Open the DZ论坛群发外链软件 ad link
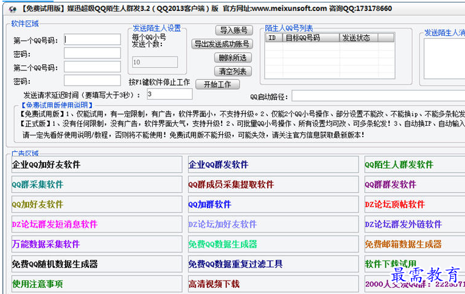 pyautogui.click(x=415, y=224)
